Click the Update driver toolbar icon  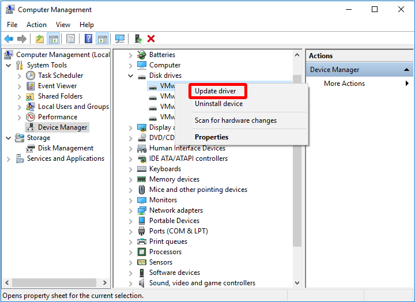point(138,39)
